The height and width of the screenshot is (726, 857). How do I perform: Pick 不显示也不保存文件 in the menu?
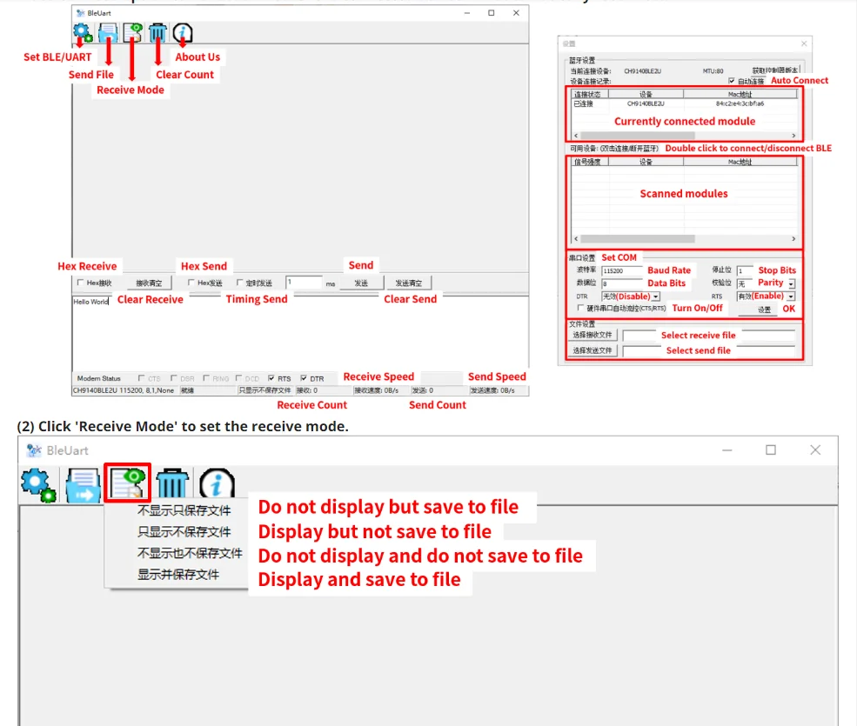coord(189,553)
